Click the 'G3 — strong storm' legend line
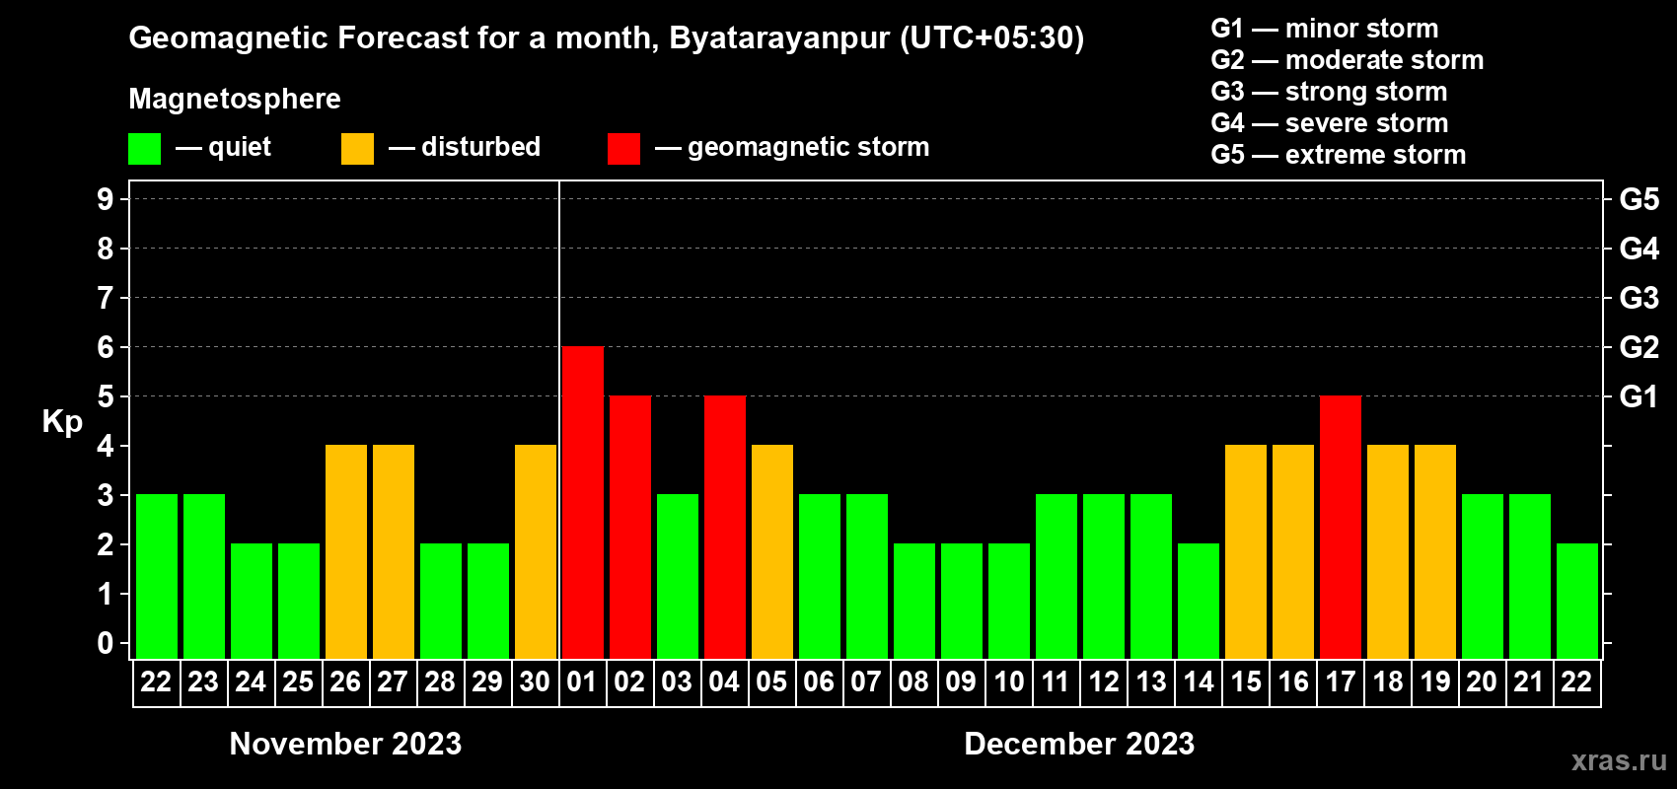 click(1329, 92)
